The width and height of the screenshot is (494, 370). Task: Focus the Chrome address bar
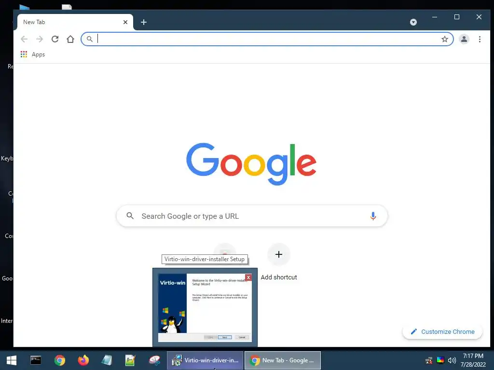click(268, 39)
